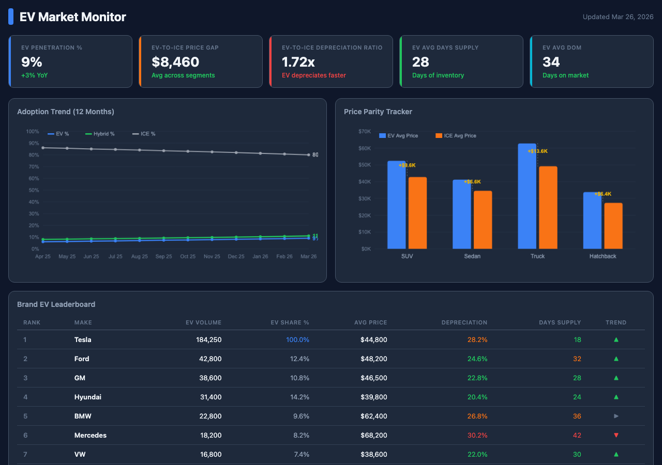The image size is (662, 465).
Task: Click the 1.72x depreciation ratio value
Action: [x=298, y=62]
